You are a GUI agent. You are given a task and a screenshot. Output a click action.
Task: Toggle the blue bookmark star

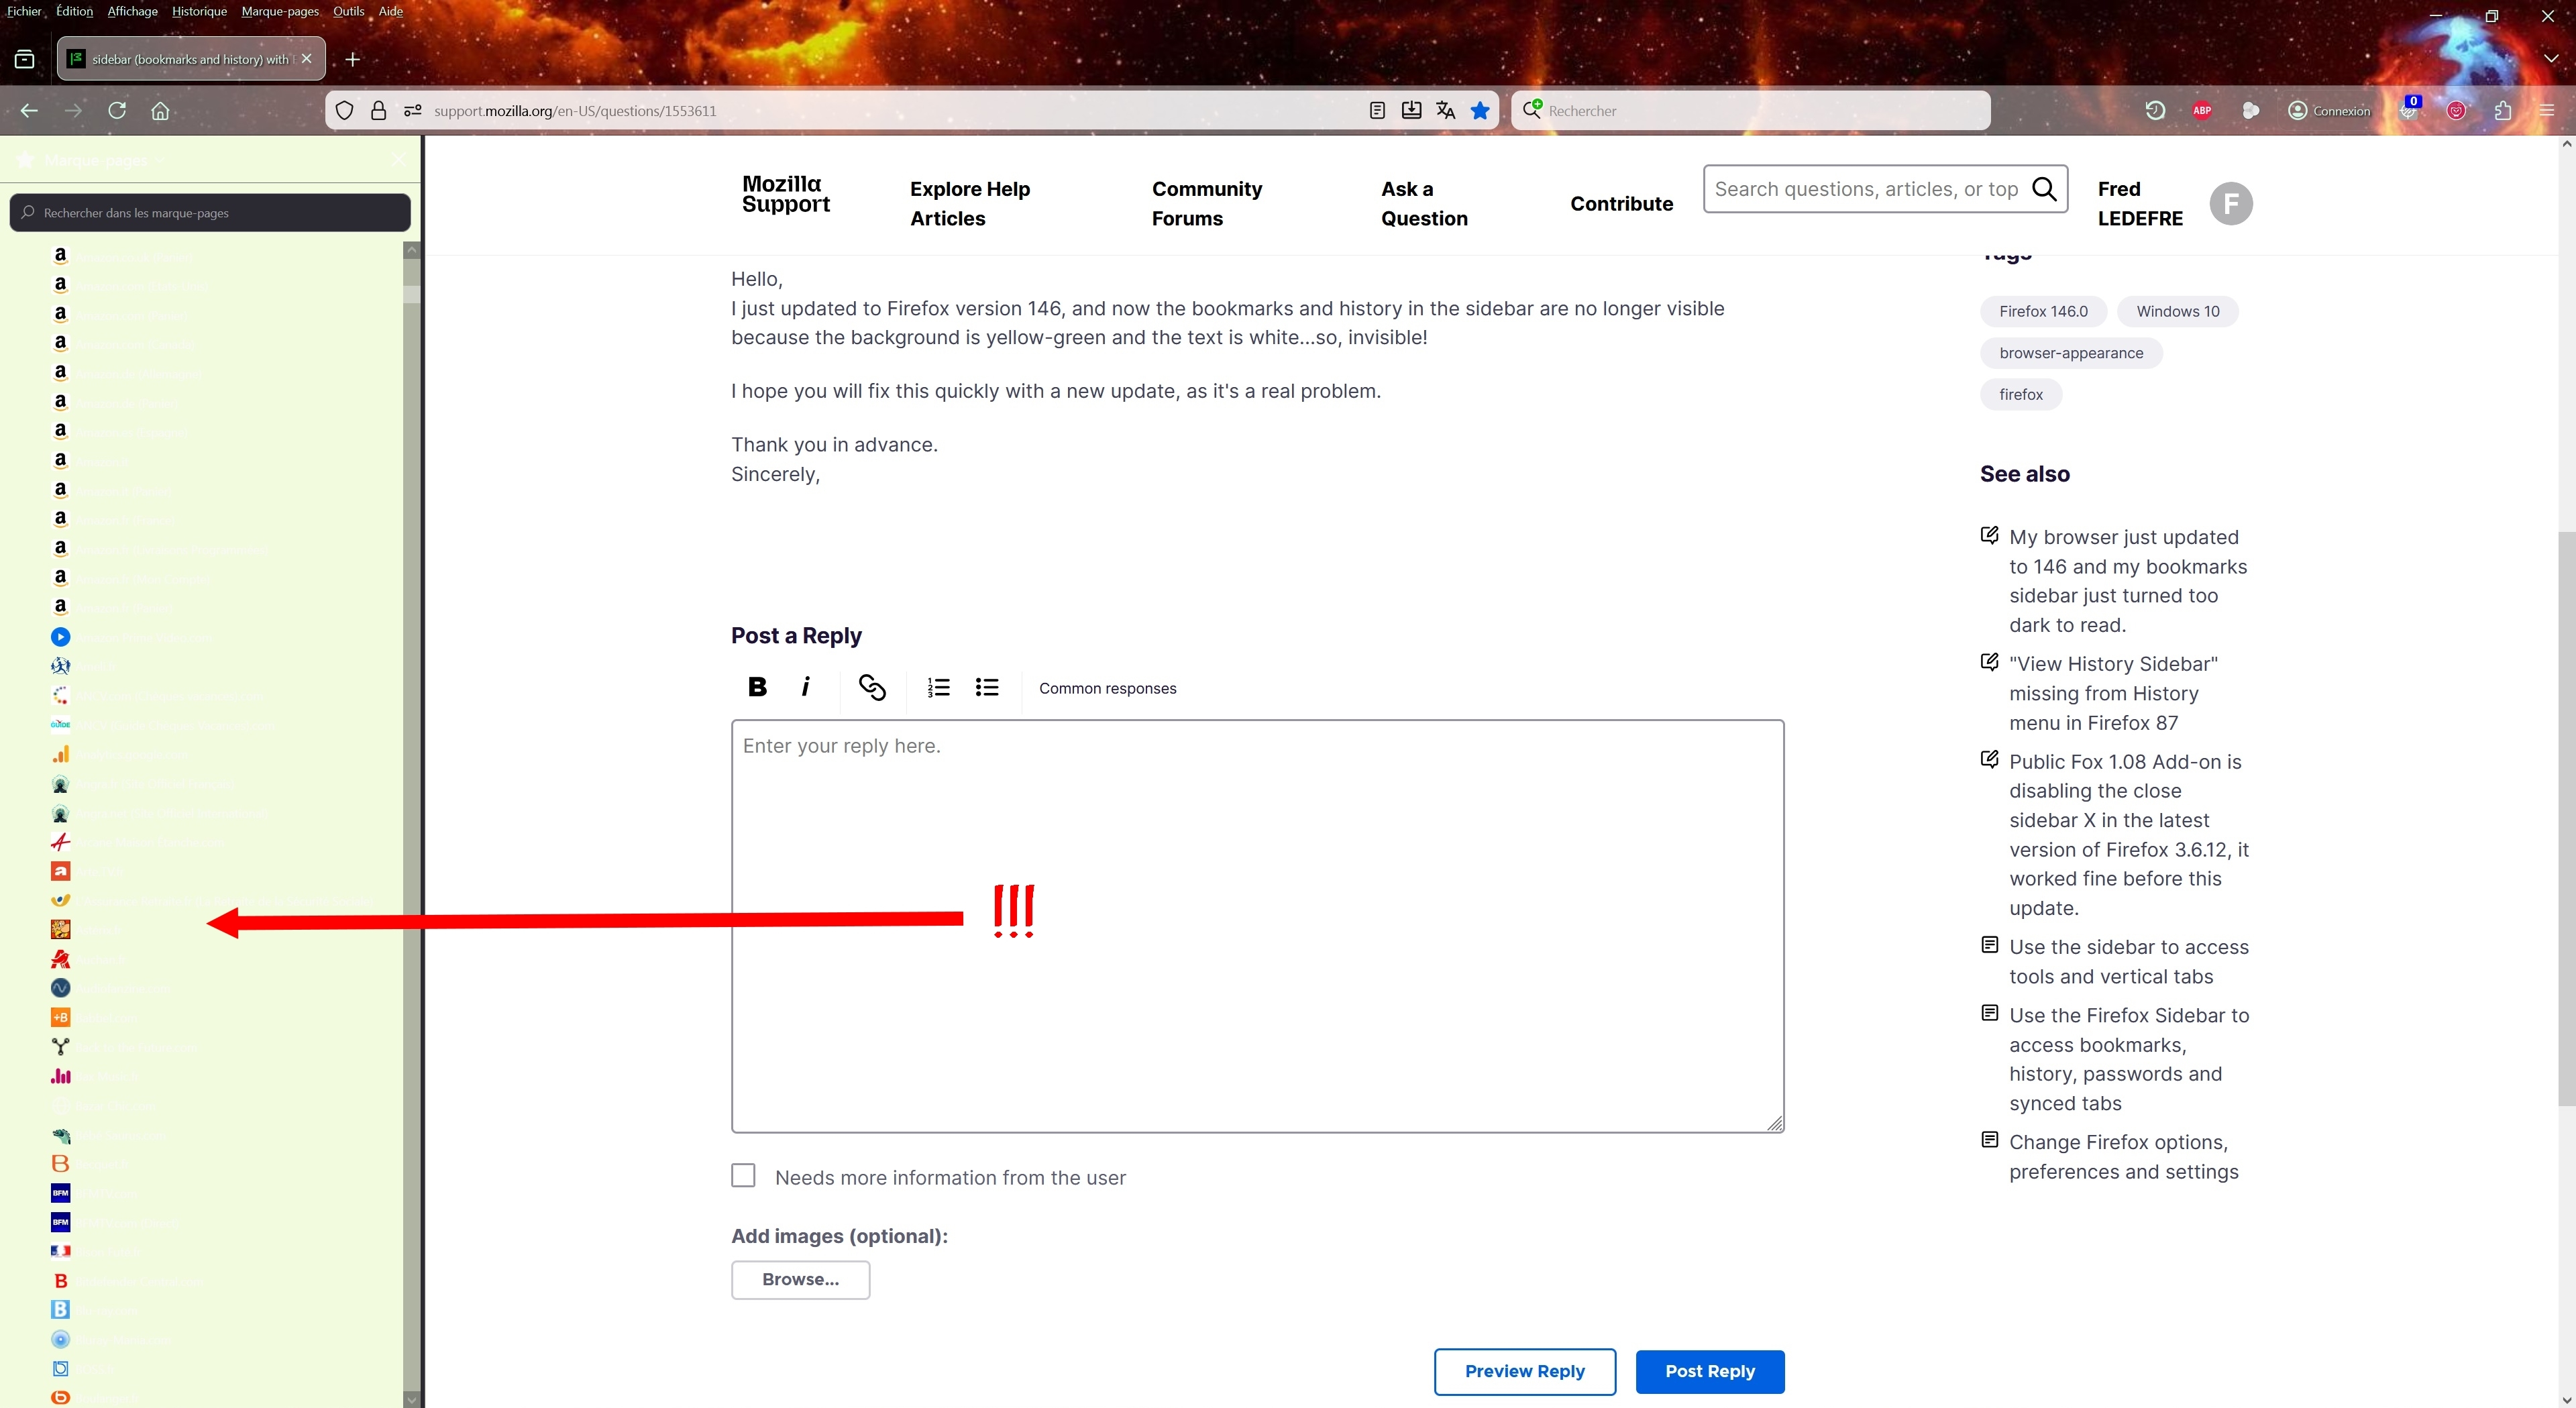(1480, 111)
